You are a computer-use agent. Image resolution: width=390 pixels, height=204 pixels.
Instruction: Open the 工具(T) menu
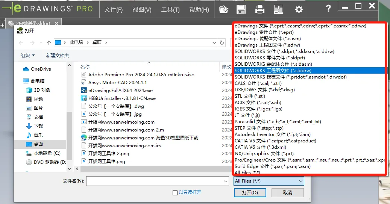(170, 10)
